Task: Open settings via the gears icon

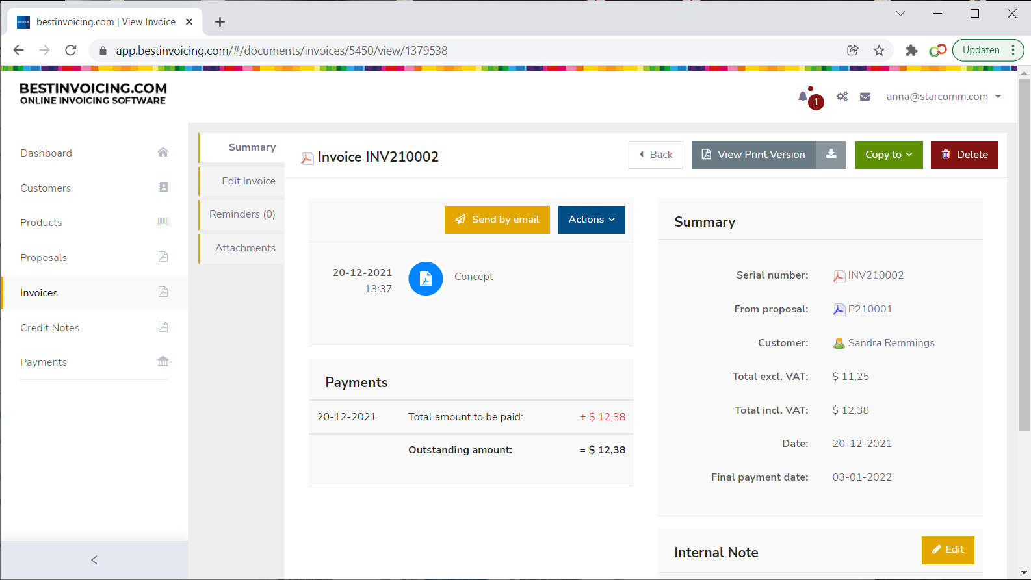Action: click(x=842, y=97)
